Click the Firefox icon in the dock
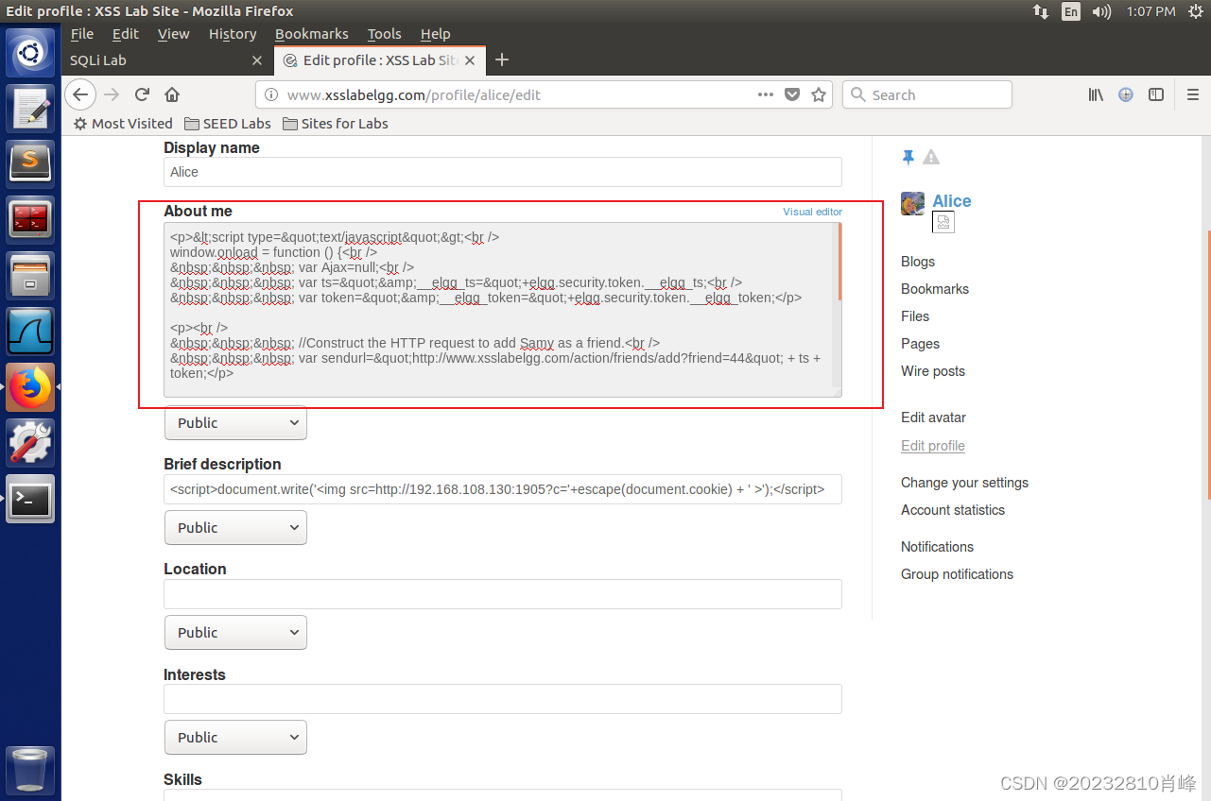 (30, 387)
